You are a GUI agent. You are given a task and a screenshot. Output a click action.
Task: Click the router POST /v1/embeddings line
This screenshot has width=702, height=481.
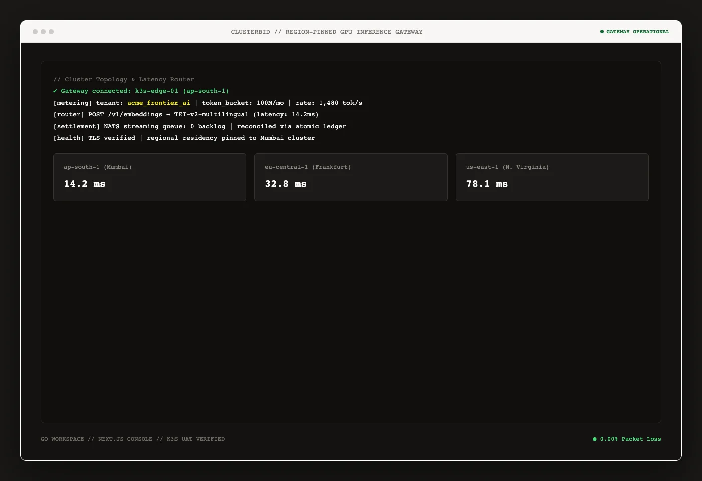(186, 114)
